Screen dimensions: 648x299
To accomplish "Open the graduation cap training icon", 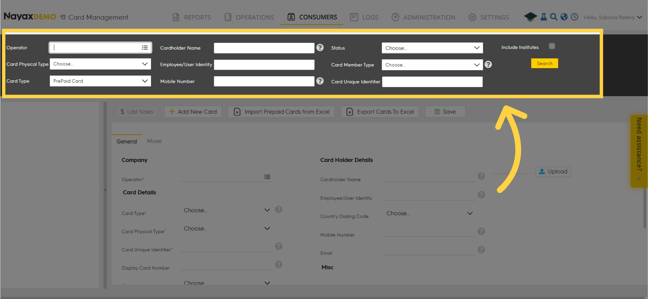I will pyautogui.click(x=530, y=17).
